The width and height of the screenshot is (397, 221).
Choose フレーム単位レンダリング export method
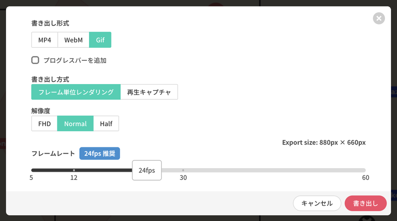pos(76,92)
